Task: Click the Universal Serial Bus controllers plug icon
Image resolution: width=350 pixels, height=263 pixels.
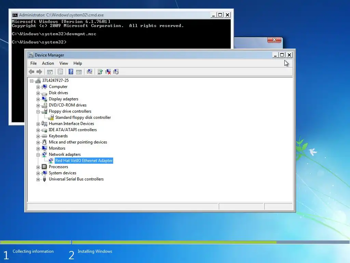Action: pyautogui.click(x=44, y=179)
